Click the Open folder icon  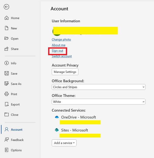point(6,38)
